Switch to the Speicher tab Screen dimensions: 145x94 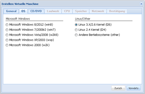[81, 11]
